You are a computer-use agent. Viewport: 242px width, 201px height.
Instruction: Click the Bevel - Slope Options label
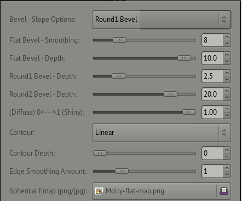point(43,20)
